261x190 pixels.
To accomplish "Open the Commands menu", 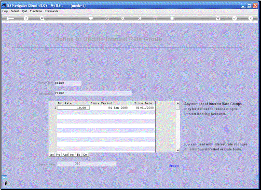I will pos(51,11).
